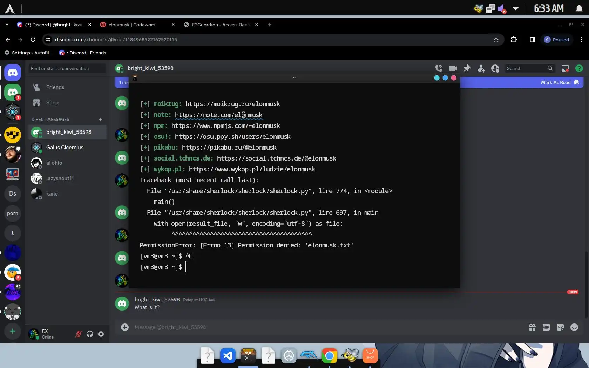Click the Discord Search box
This screenshot has width=589, height=368.
tap(529, 68)
